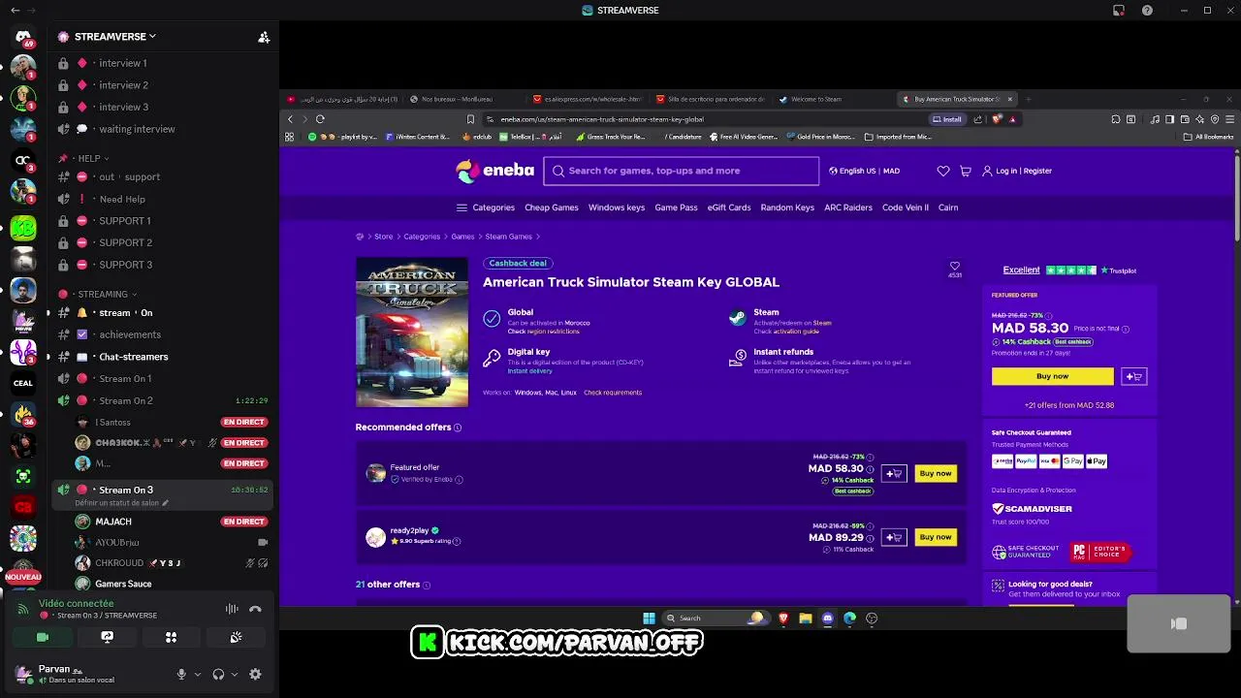Click American Truck Simulator cover image
This screenshot has width=1241, height=698.
pos(412,332)
